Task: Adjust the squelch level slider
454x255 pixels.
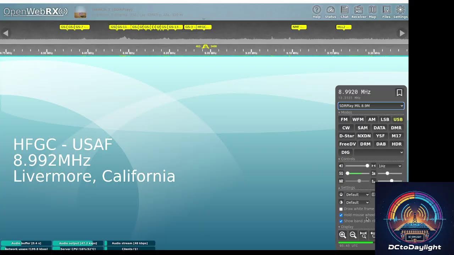Action: (x=357, y=174)
